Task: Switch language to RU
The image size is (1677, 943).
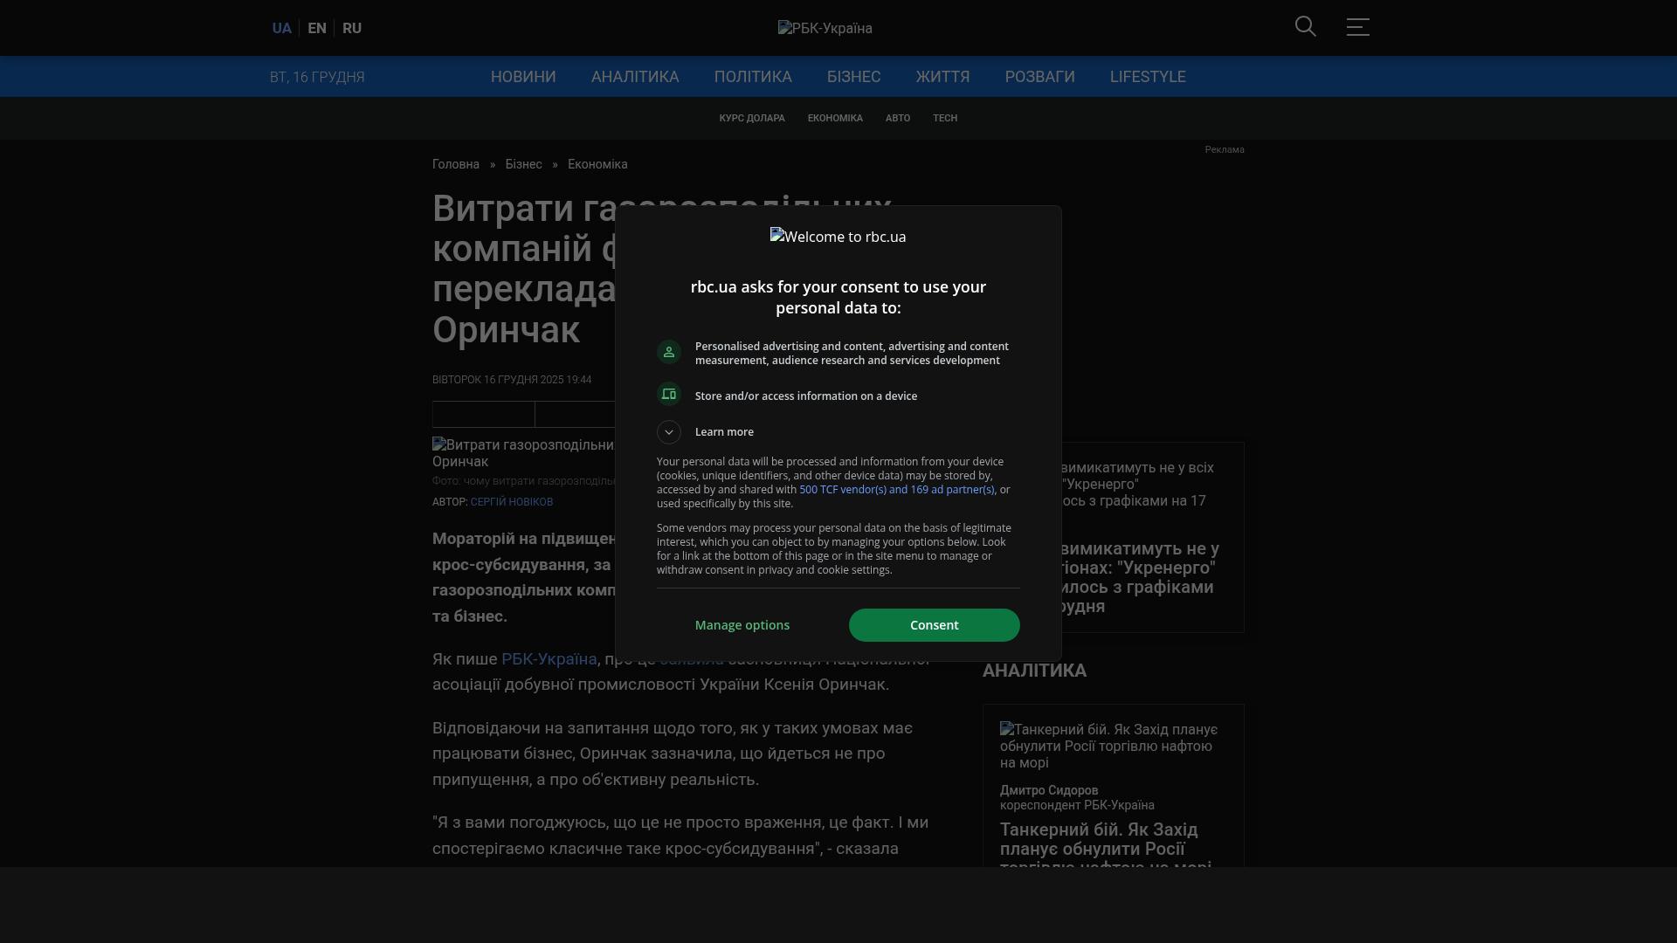Action: (x=352, y=29)
